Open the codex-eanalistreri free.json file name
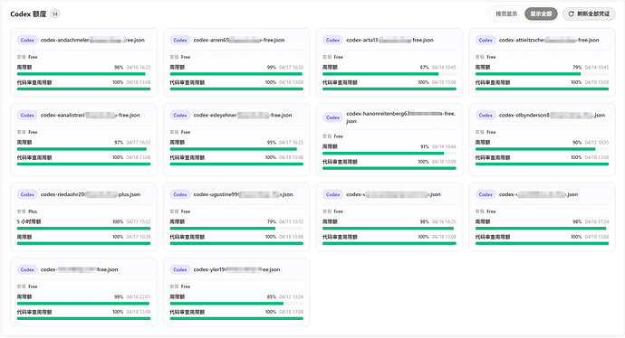The width and height of the screenshot is (625, 338). point(90,116)
